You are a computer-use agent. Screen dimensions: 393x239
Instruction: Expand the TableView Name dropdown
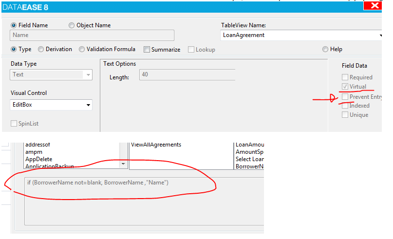pyautogui.click(x=379, y=35)
